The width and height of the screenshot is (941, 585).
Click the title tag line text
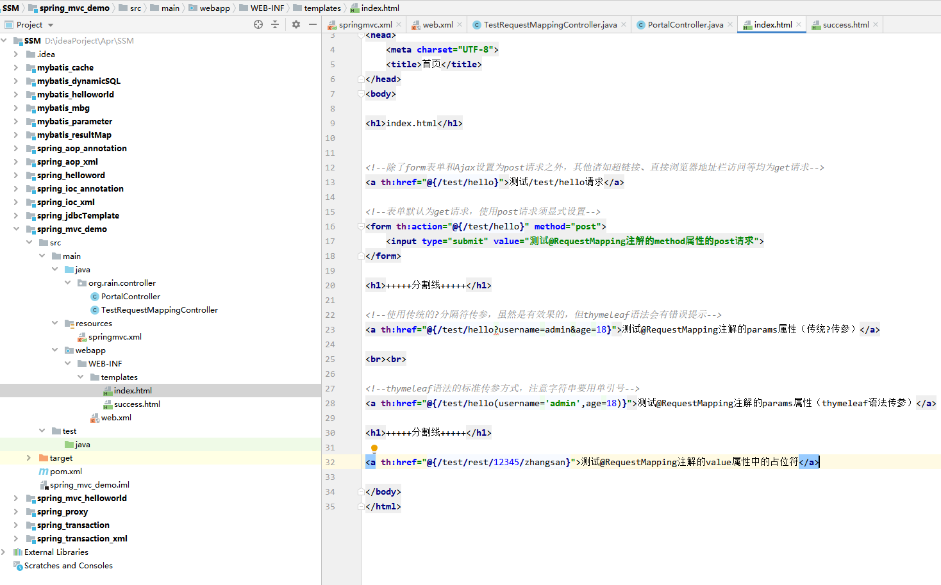(434, 64)
